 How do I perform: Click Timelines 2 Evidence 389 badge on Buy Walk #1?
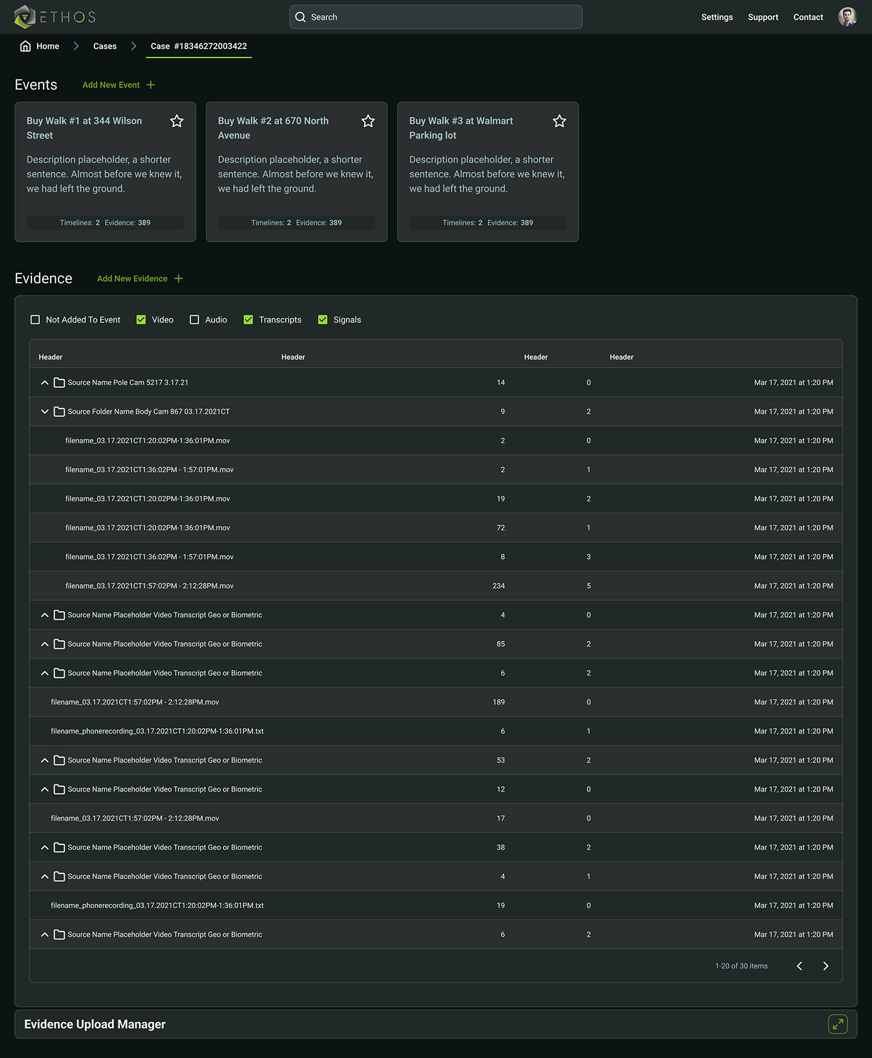tap(105, 223)
